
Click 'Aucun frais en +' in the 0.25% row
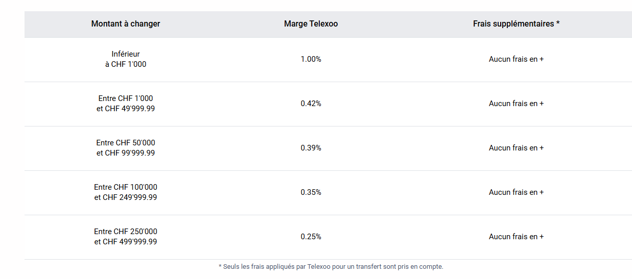pos(516,237)
